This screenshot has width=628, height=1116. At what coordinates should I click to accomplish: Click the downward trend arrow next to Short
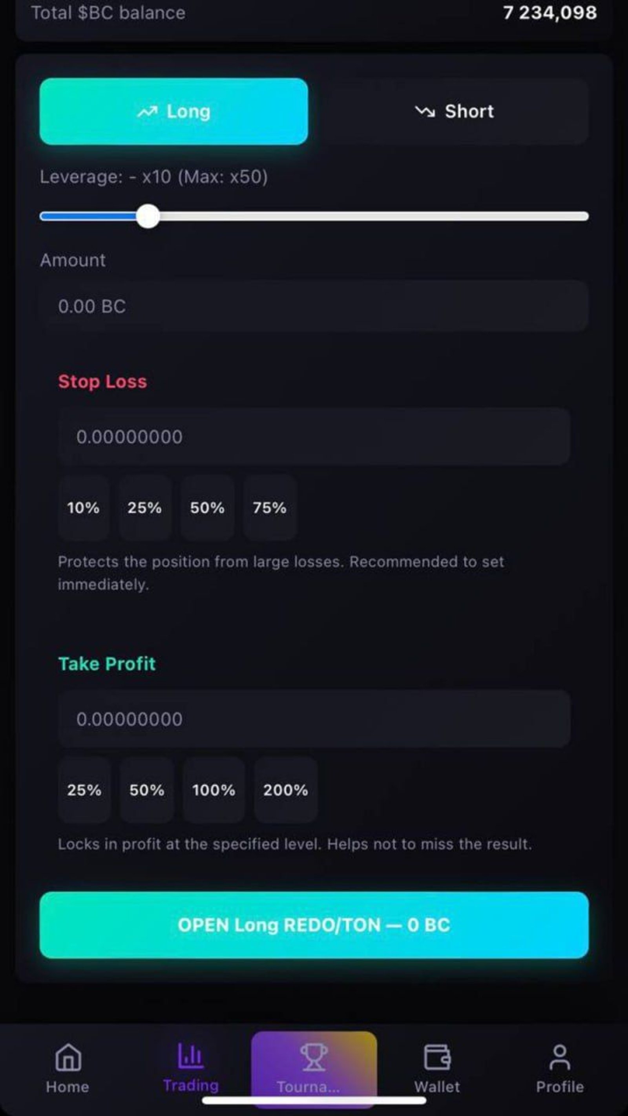(x=425, y=111)
